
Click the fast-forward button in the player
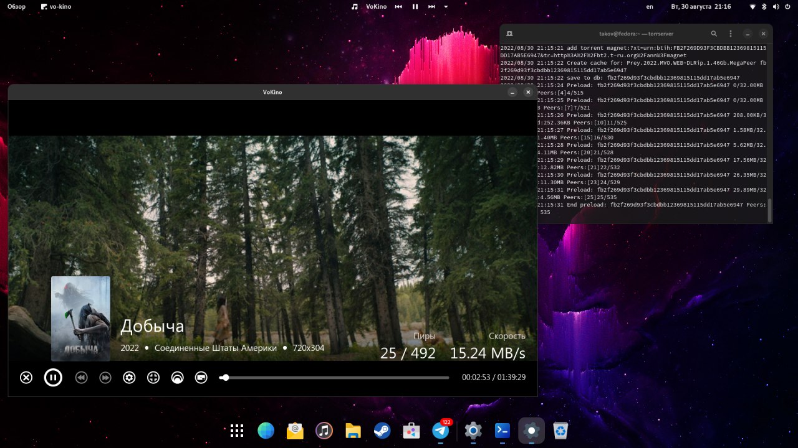[105, 377]
